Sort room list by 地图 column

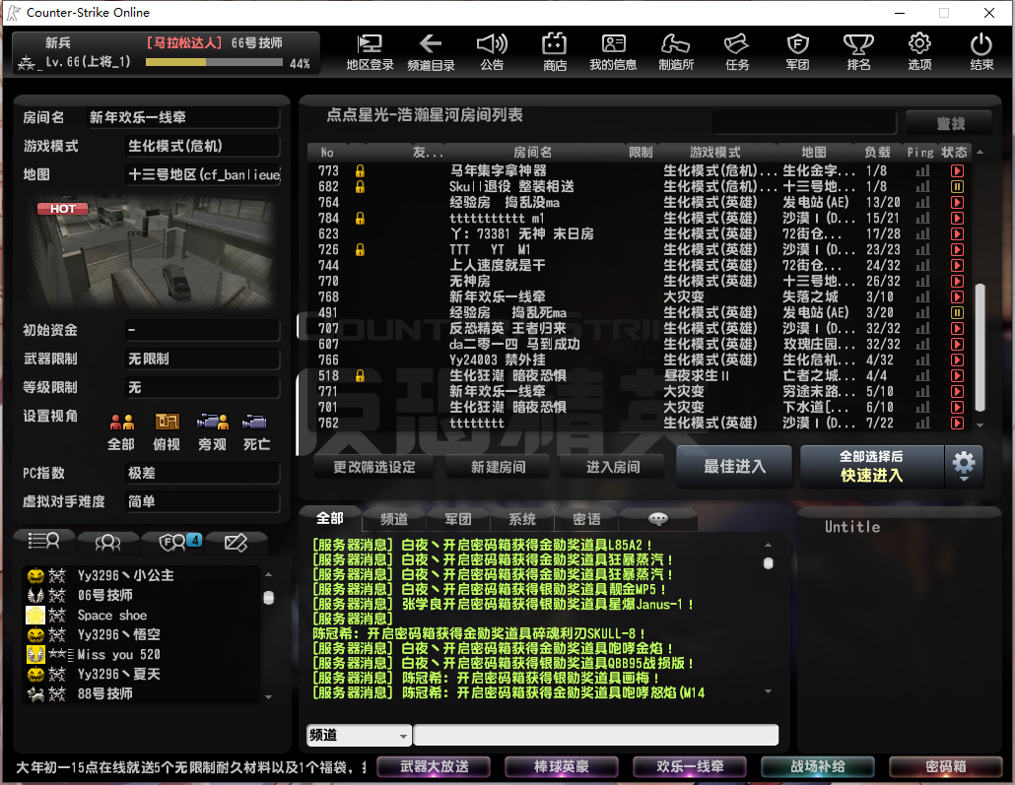[814, 152]
